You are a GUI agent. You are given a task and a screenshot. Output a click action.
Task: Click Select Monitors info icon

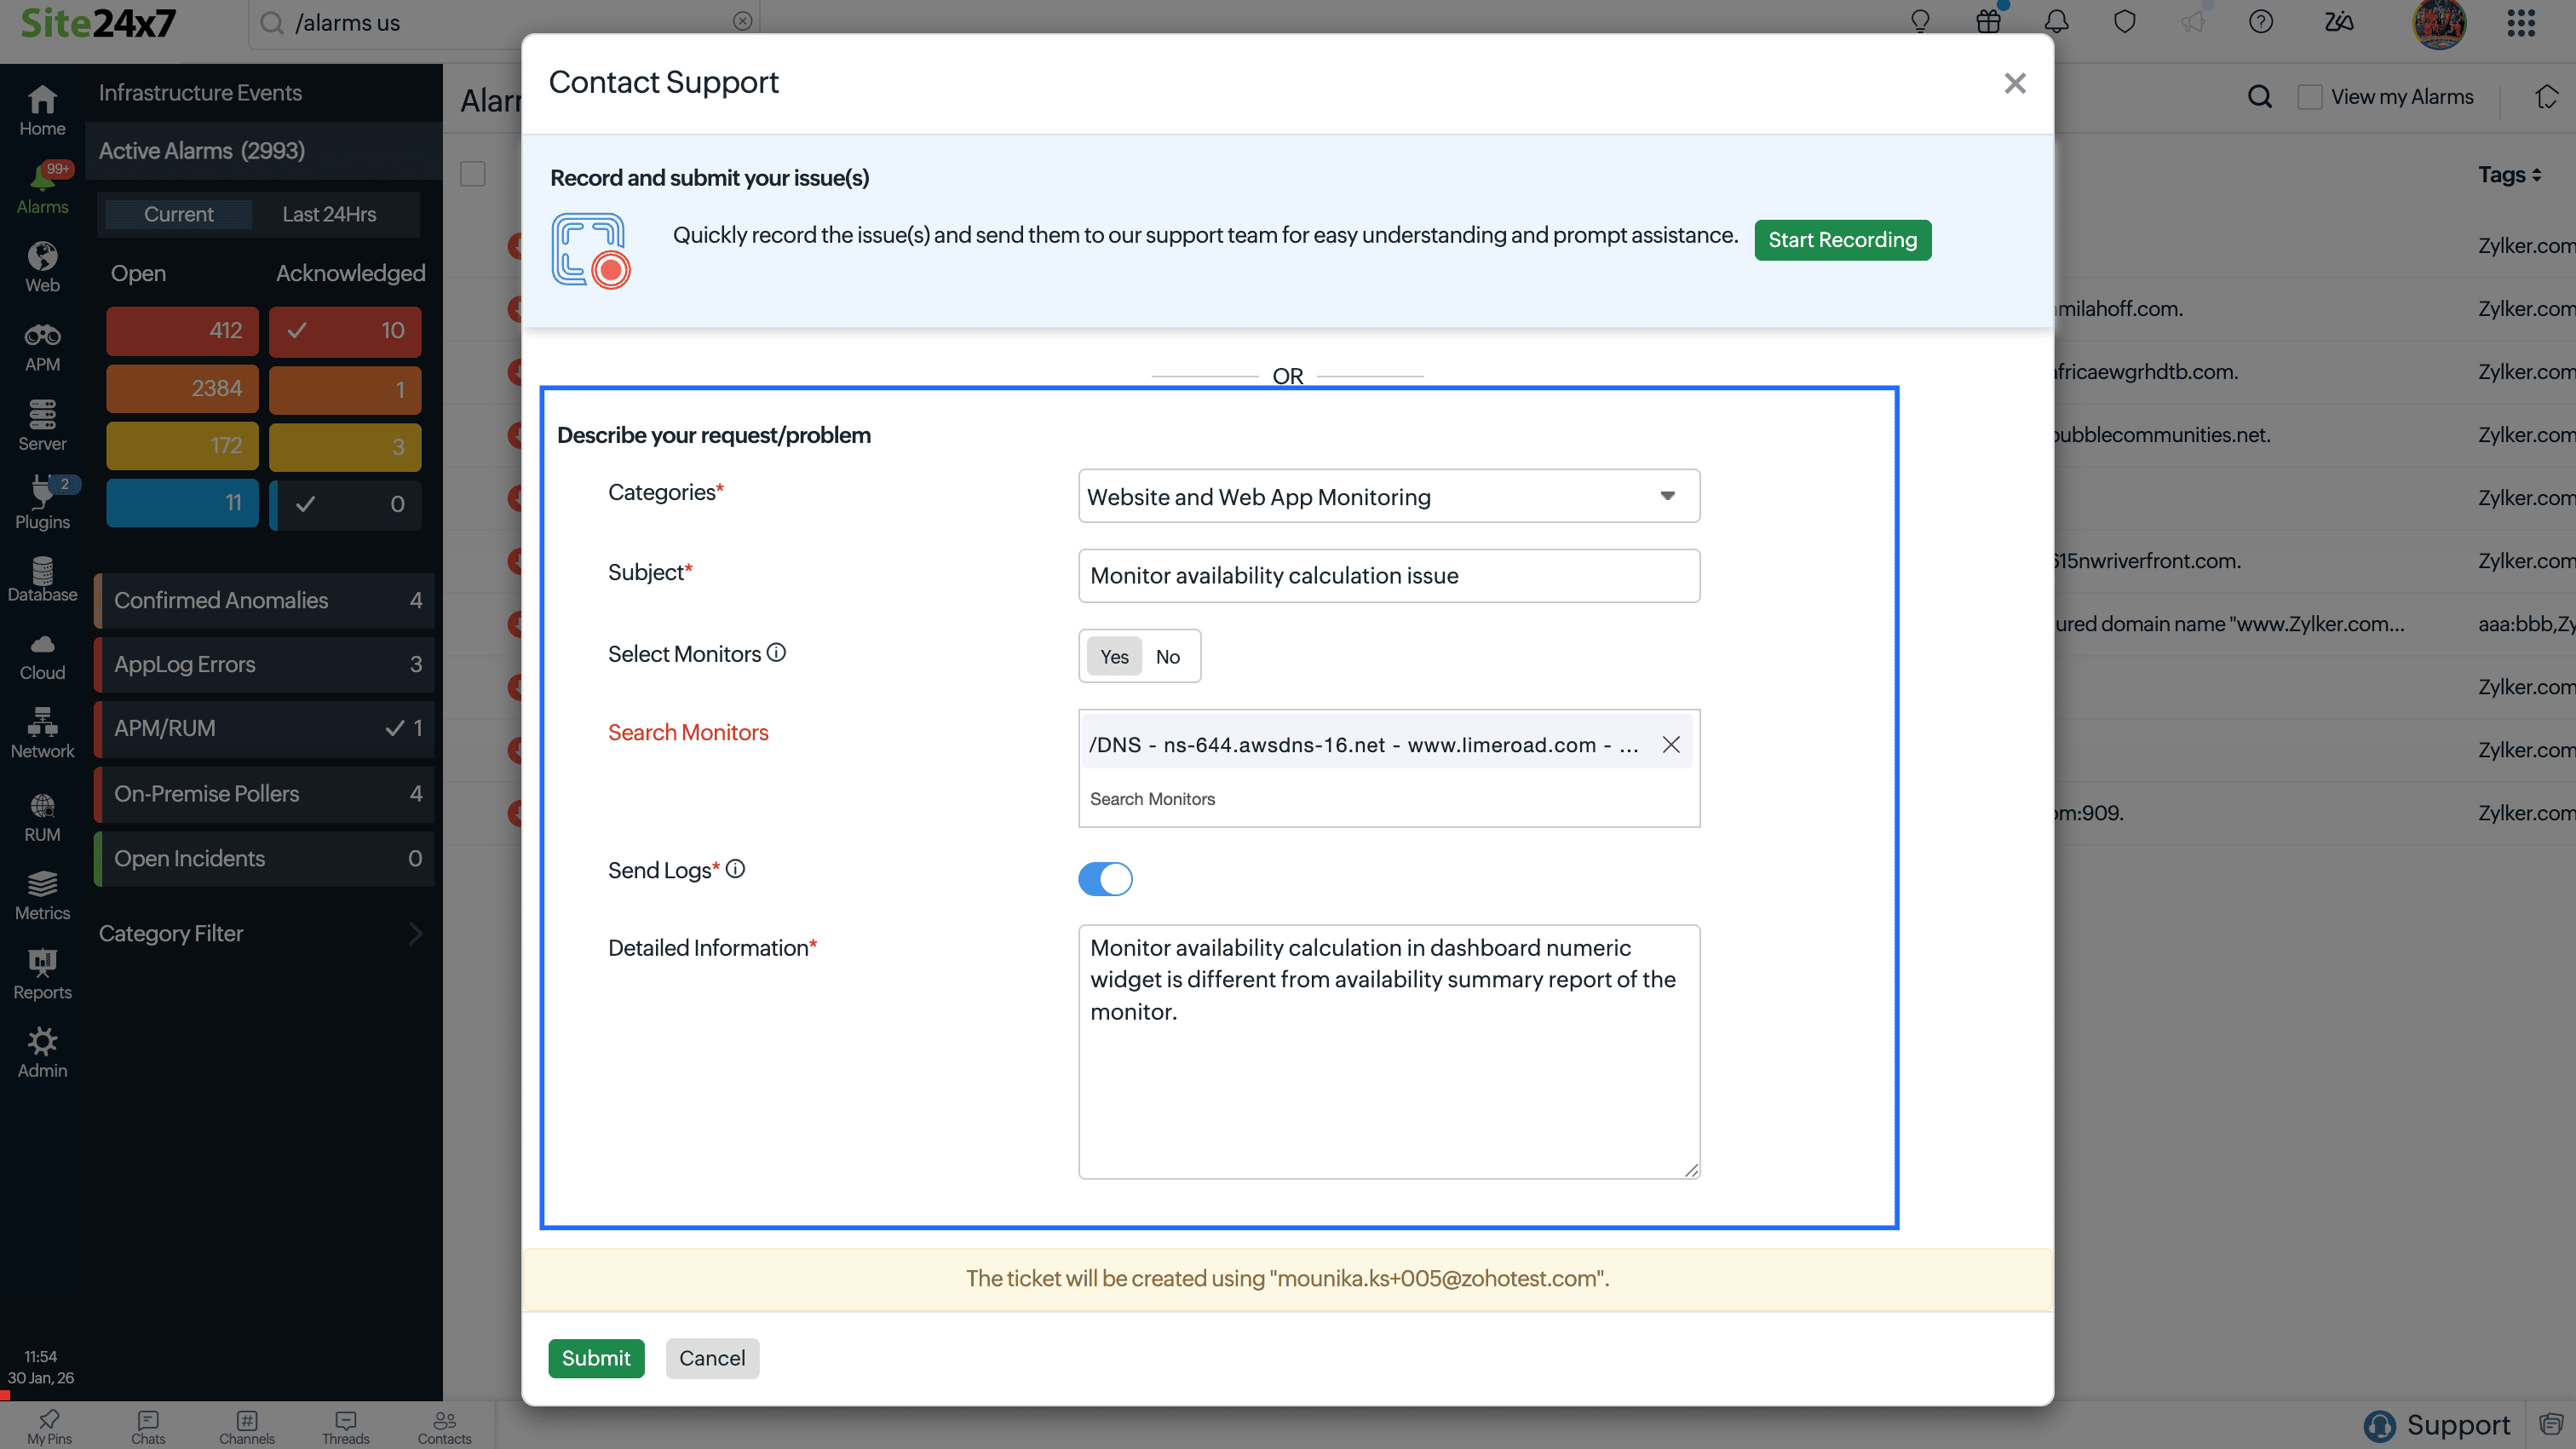pyautogui.click(x=776, y=653)
